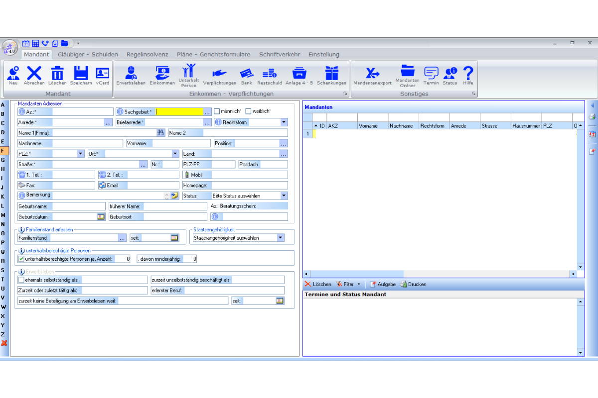Open the Status icon in Sonstiges
The height and width of the screenshot is (398, 598).
coord(450,76)
